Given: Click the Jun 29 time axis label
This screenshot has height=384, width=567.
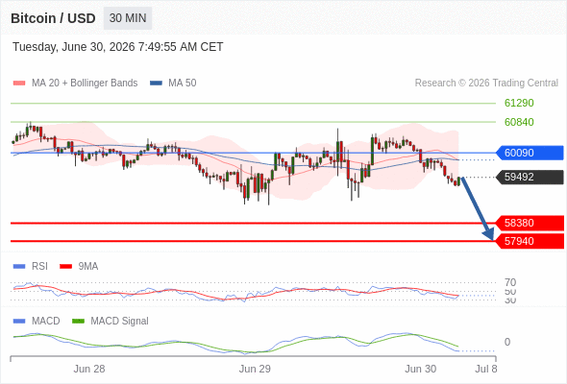Looking at the screenshot, I should [255, 369].
